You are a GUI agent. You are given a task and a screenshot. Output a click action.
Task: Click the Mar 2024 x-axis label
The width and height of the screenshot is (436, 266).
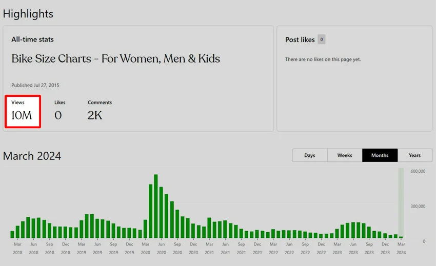(x=401, y=248)
